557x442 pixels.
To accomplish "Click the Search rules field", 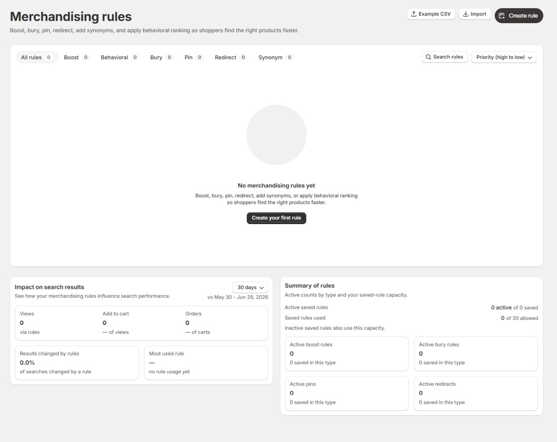I will (x=445, y=57).
